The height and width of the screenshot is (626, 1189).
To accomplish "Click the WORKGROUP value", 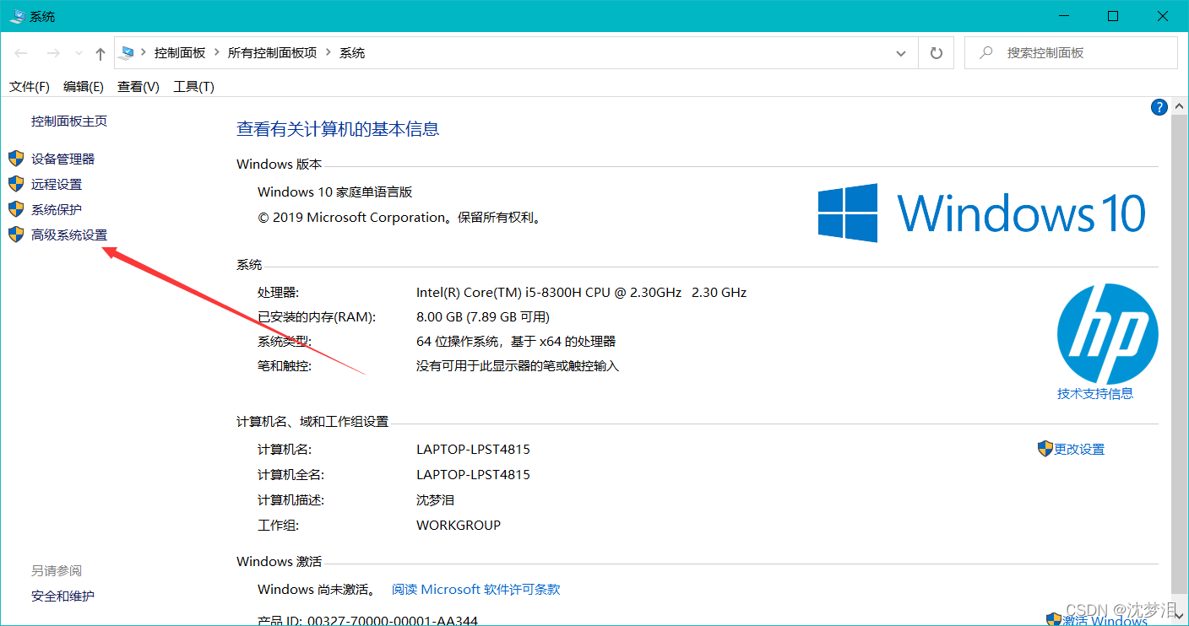I will pyautogui.click(x=459, y=525).
